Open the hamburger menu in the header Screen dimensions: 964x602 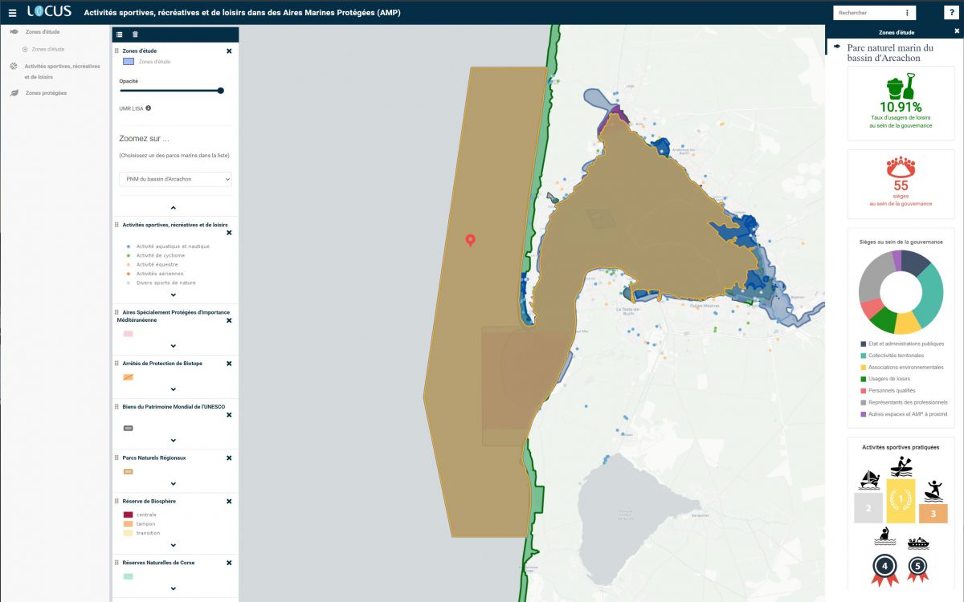coord(12,13)
